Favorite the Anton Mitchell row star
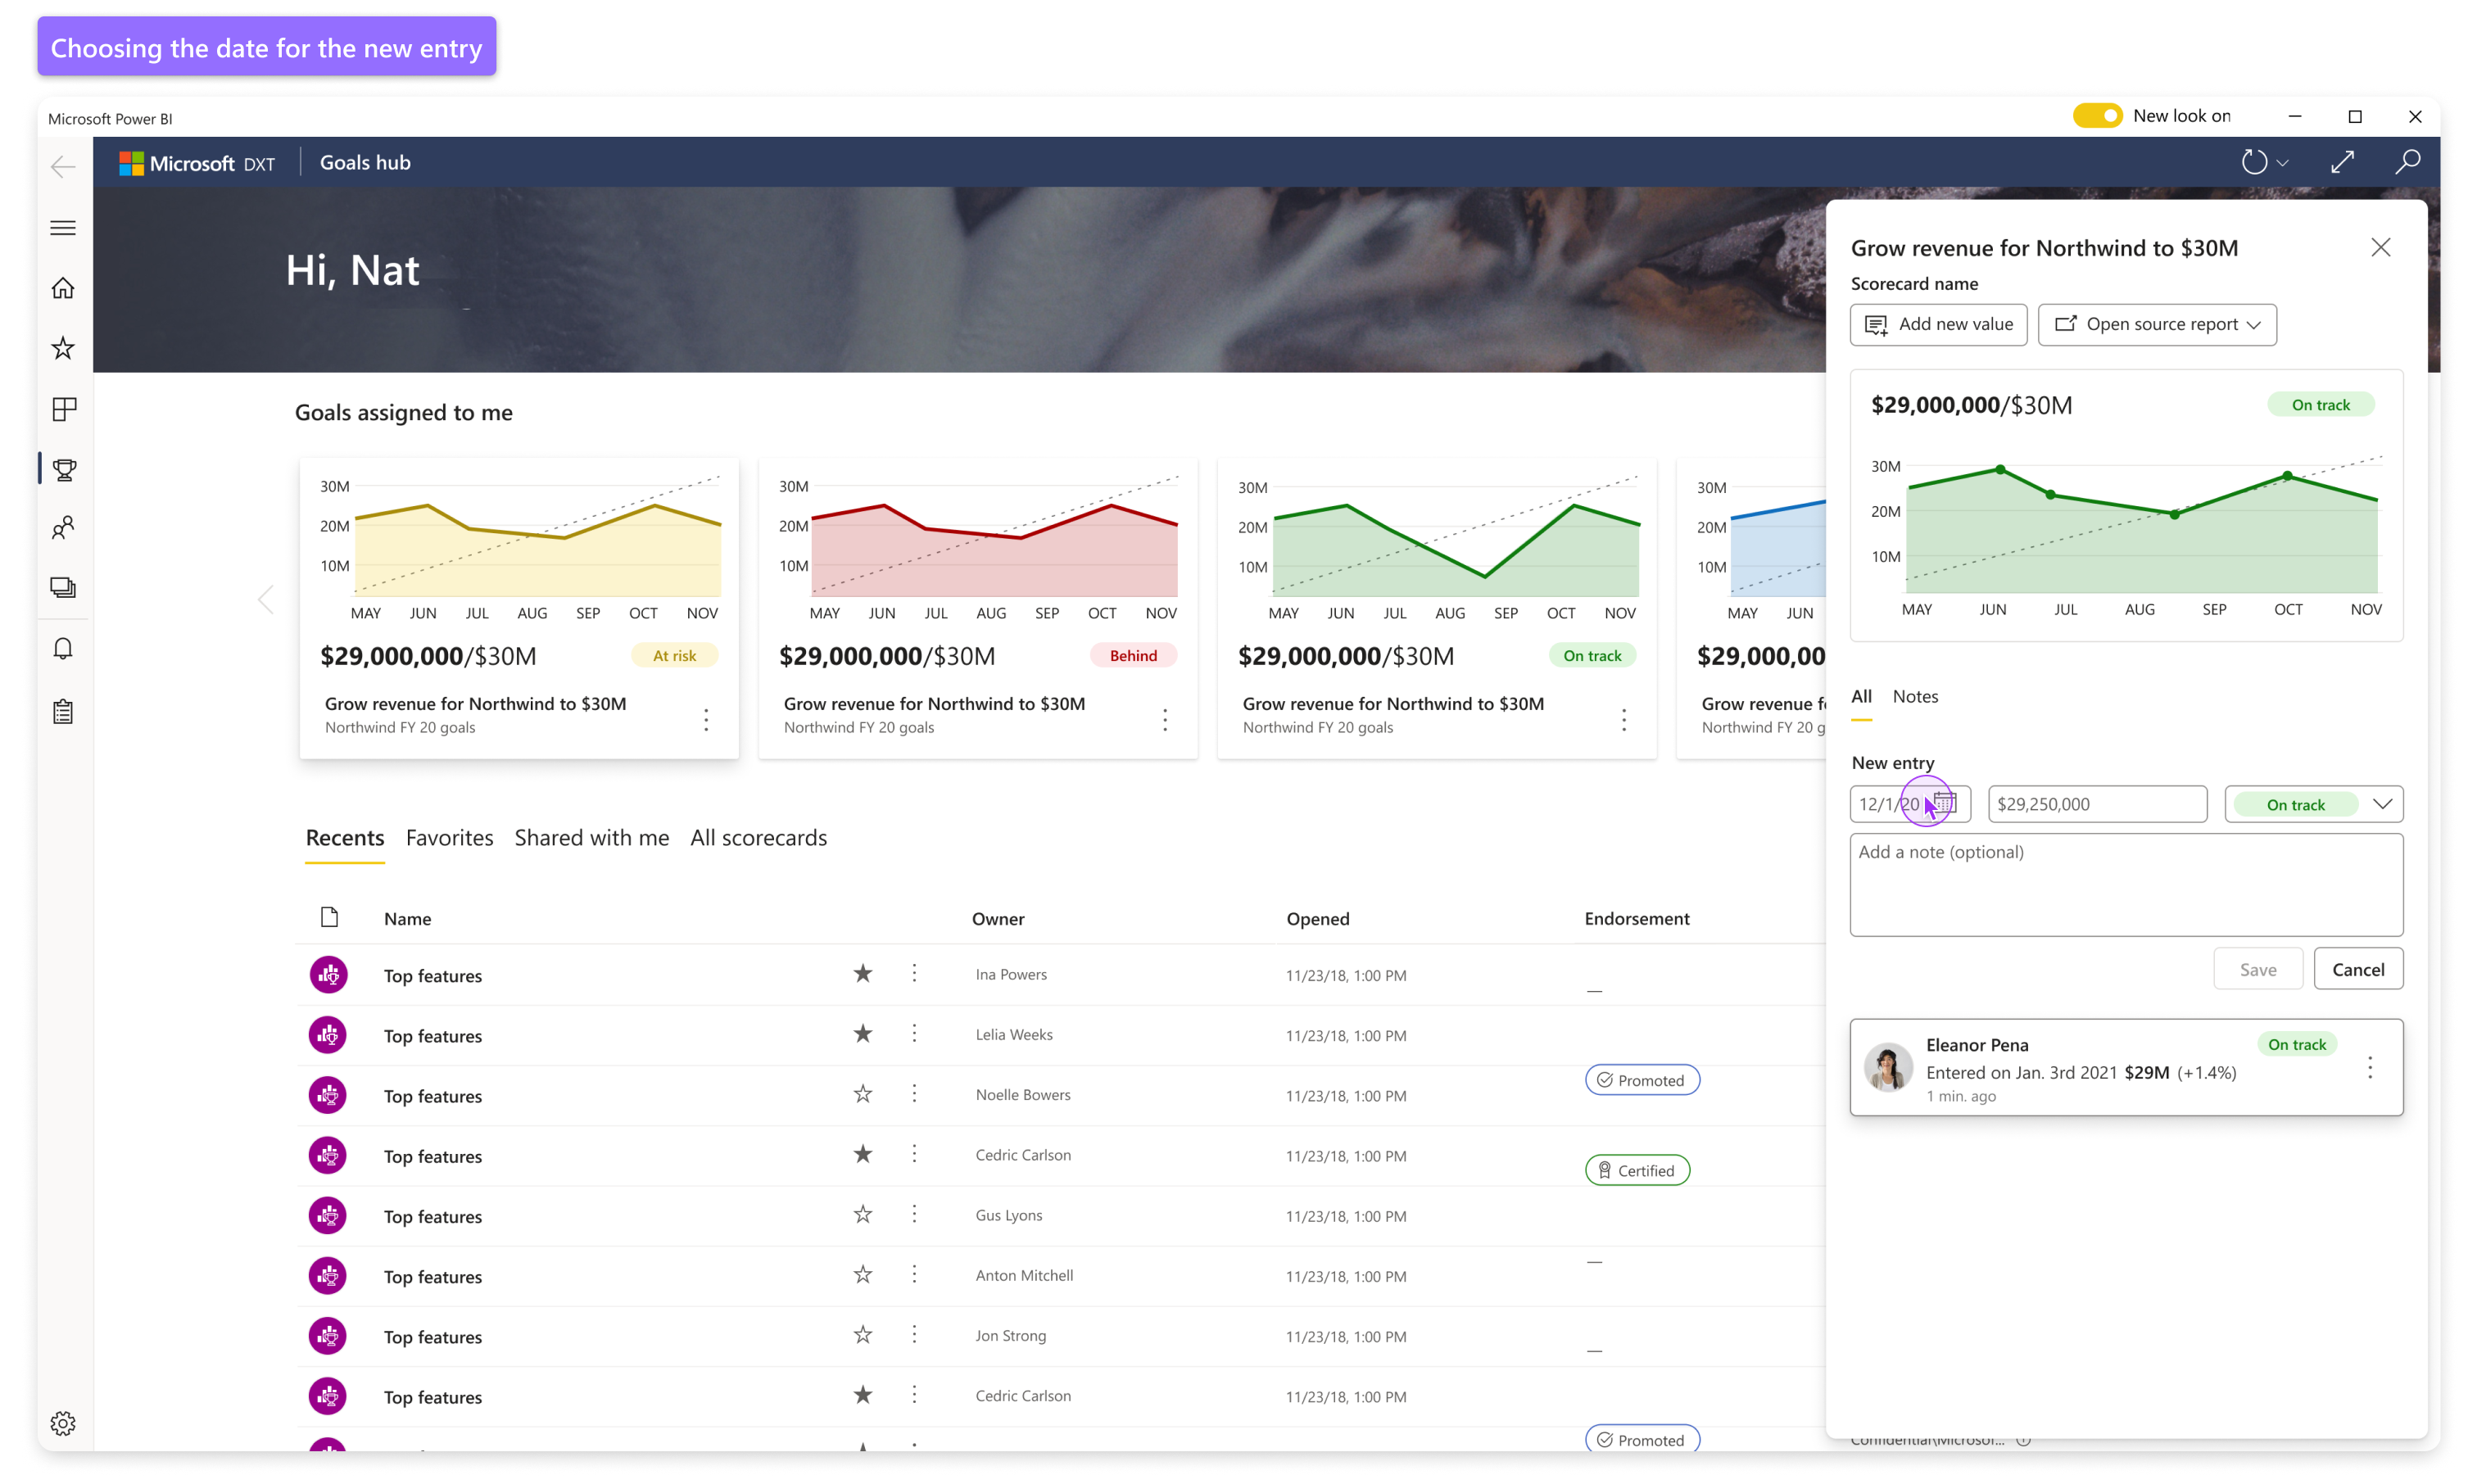 (x=863, y=1274)
